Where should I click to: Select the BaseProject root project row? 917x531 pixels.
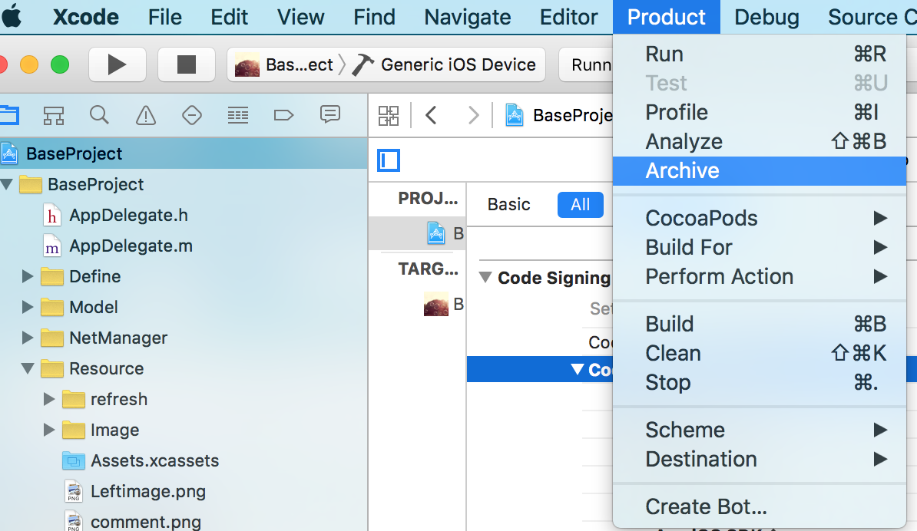click(x=184, y=153)
